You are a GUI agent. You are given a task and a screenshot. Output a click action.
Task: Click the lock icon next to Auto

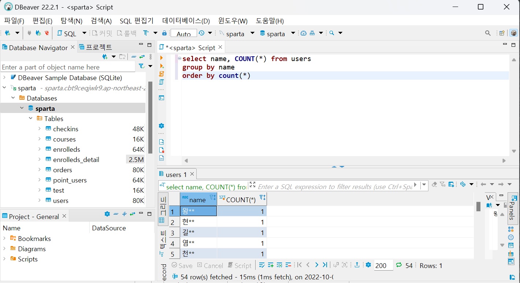(164, 33)
